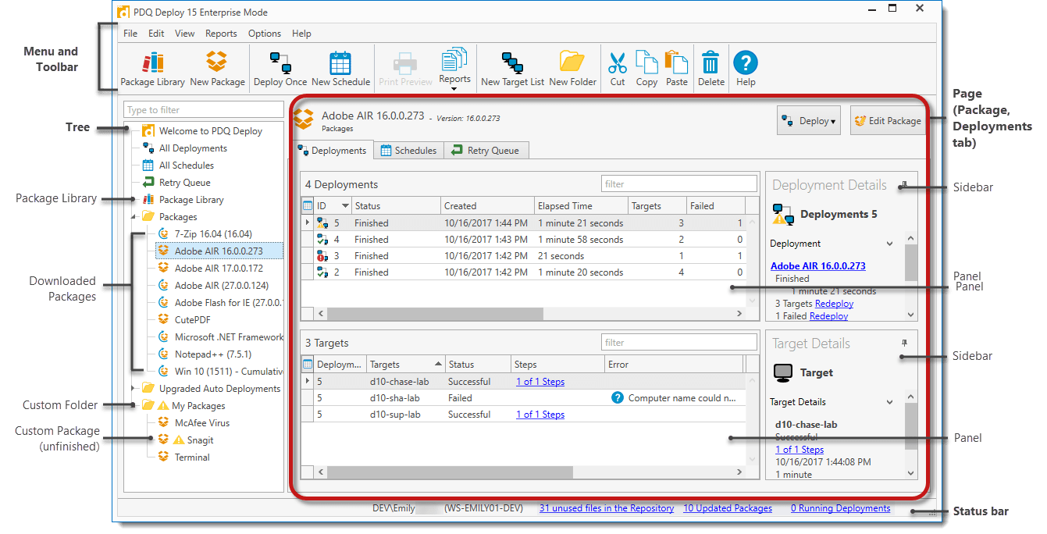This screenshot has width=1047, height=534.
Task: Open the 31 unused files Repository link
Action: (x=607, y=507)
